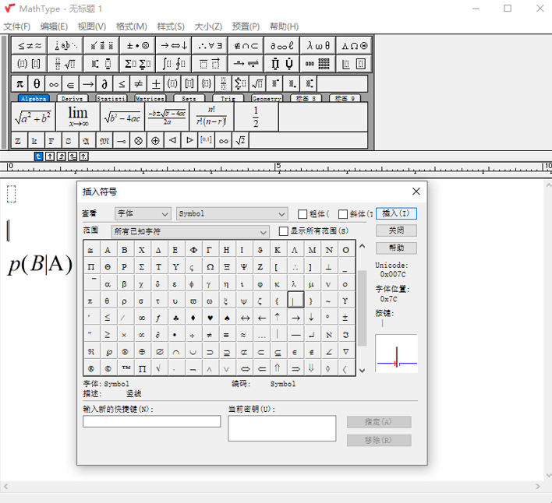Click the 插入(I) button
Image resolution: width=552 pixels, height=503 pixels.
pos(396,213)
